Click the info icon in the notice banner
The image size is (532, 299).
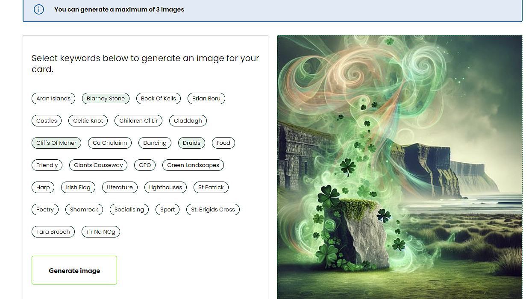(39, 9)
